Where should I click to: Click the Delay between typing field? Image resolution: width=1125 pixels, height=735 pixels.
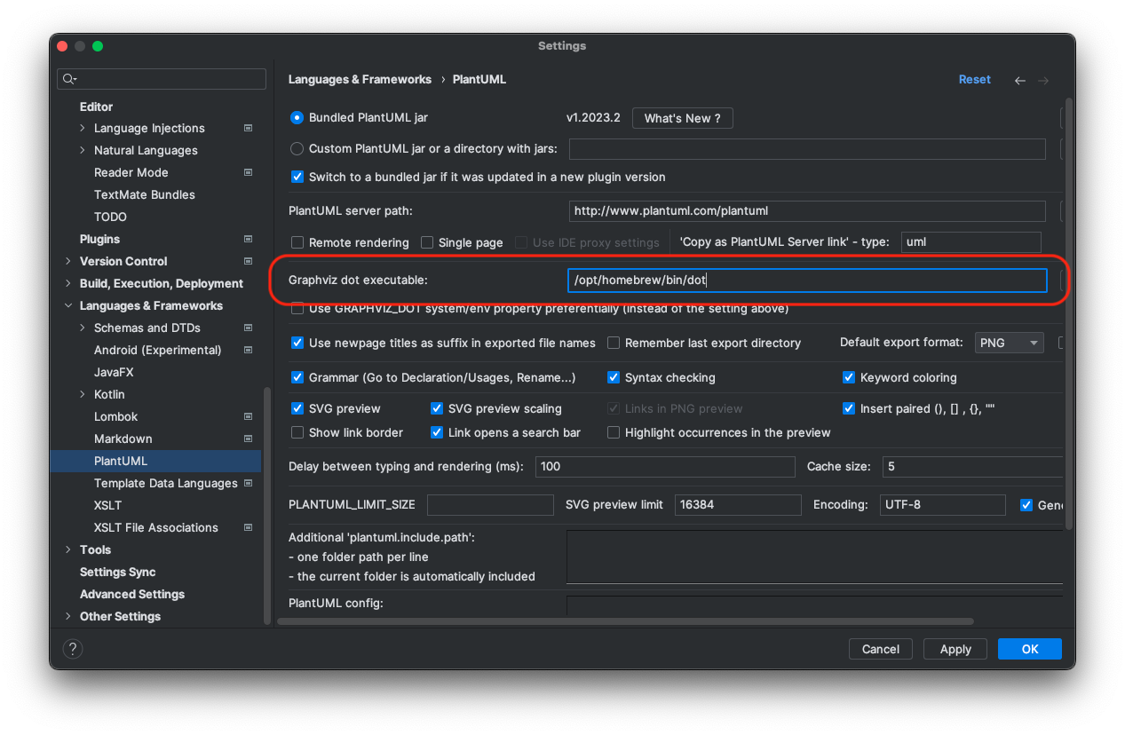pos(665,467)
